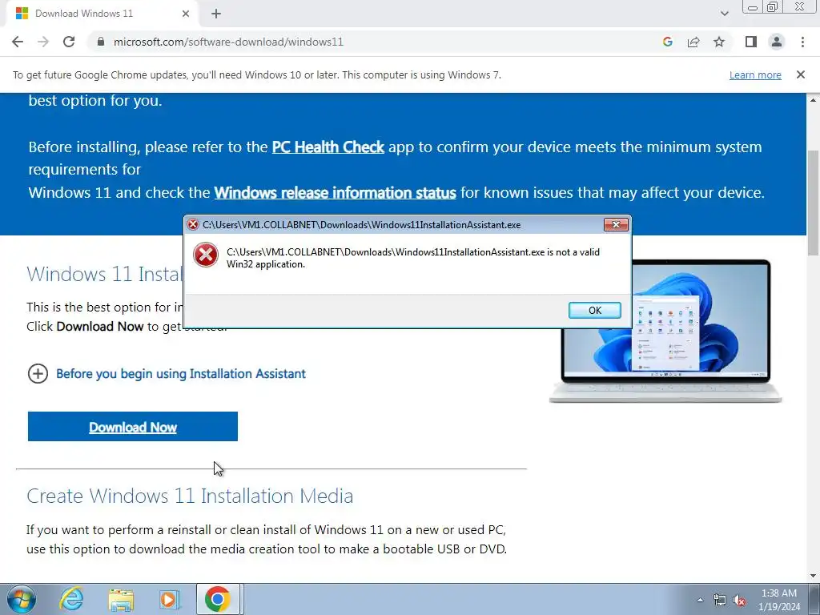Viewport: 820px width, 615px height.
Task: Share this page icon
Action: [x=693, y=42]
